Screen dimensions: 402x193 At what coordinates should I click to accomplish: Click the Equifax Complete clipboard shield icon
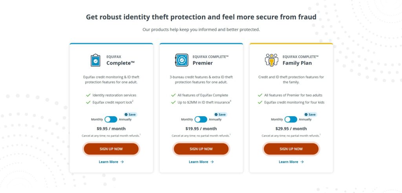coord(95,60)
